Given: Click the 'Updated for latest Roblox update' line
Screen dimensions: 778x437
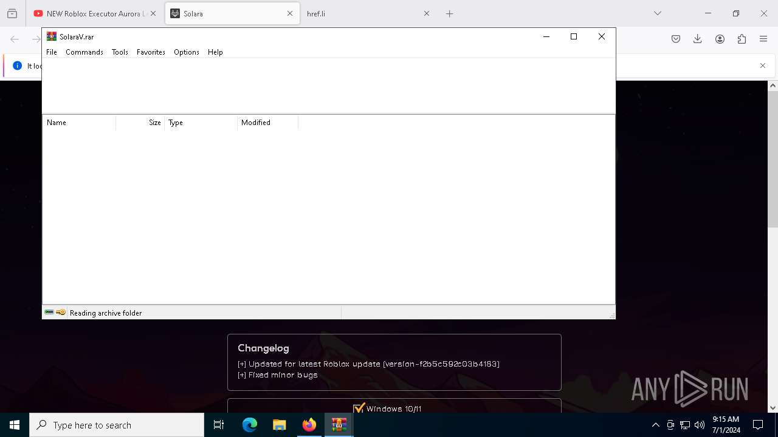Looking at the screenshot, I should (x=368, y=364).
